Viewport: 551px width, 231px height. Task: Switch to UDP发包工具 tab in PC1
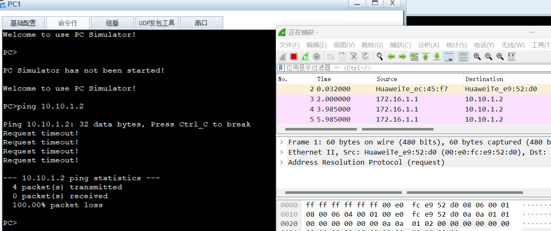click(157, 23)
